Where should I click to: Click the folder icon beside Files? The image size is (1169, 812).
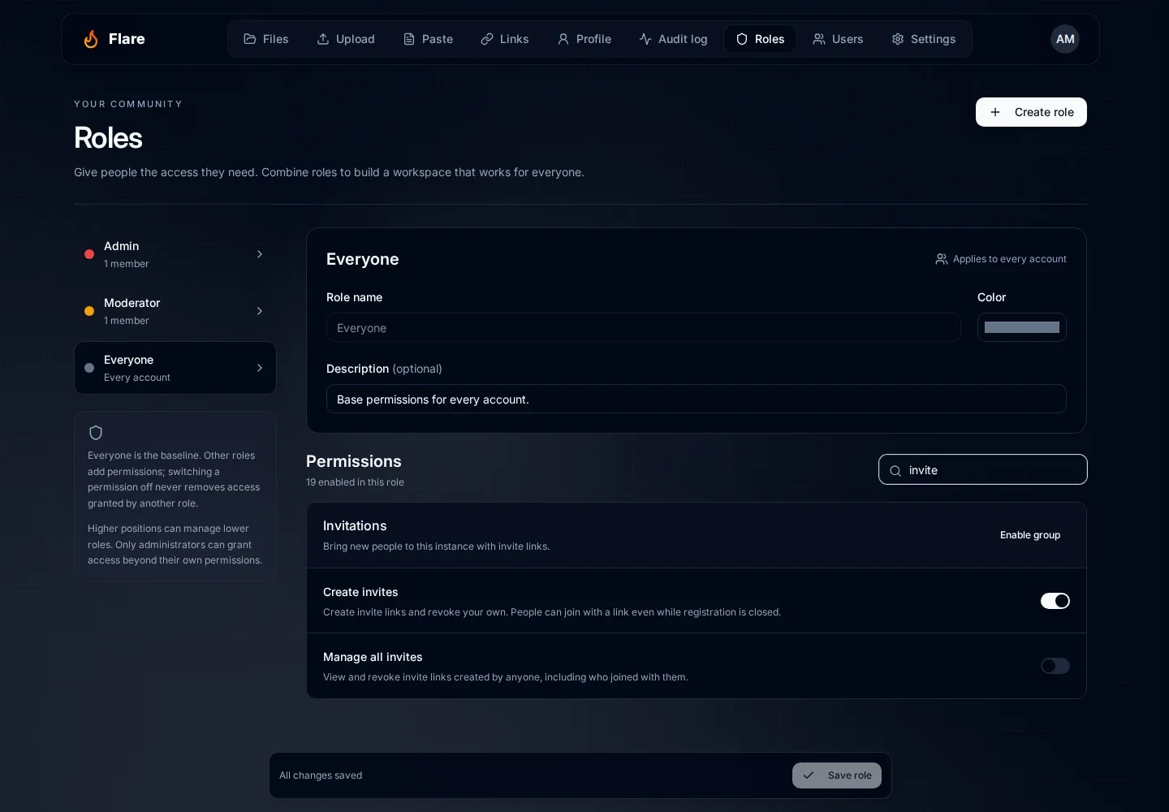[250, 39]
